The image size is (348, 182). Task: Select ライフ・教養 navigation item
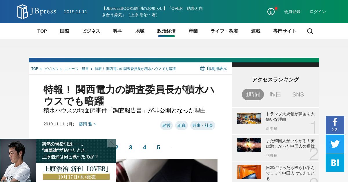(x=224, y=31)
